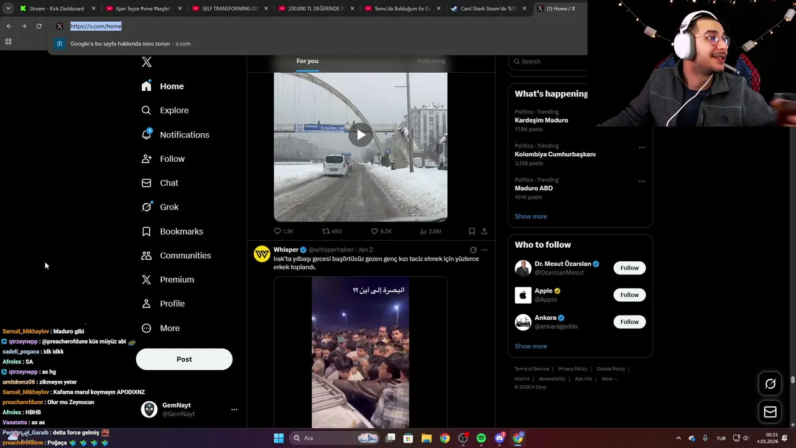Screen dimensions: 796x448
Task: Open the Privacy Policy link
Action: [x=573, y=369]
